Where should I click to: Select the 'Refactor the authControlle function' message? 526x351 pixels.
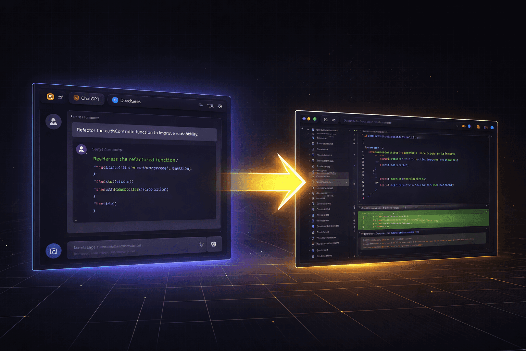click(x=144, y=132)
